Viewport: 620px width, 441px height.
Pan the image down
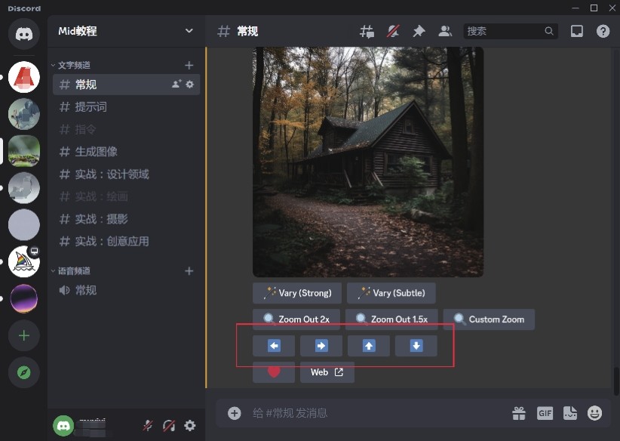[x=416, y=346]
